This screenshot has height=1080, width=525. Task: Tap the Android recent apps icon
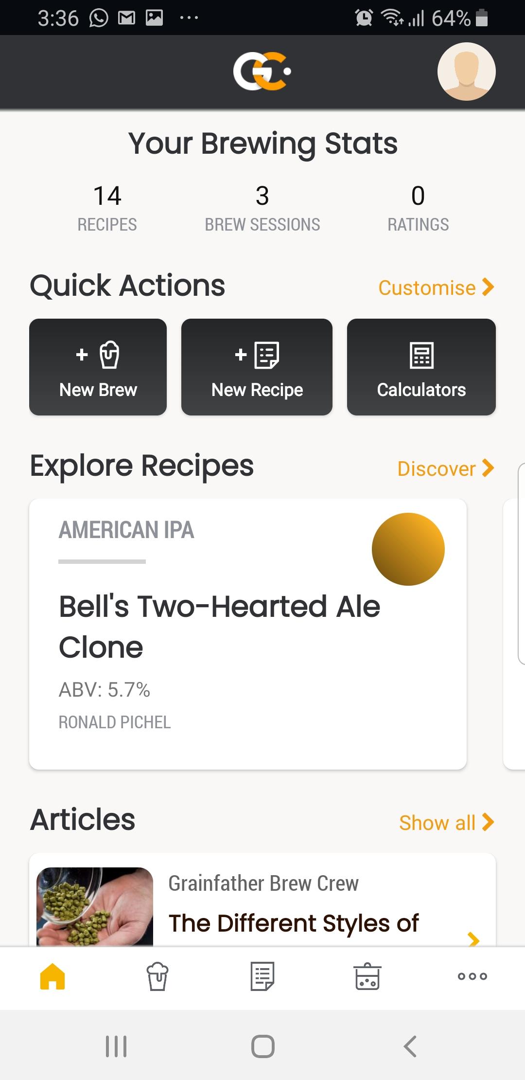(x=116, y=1046)
